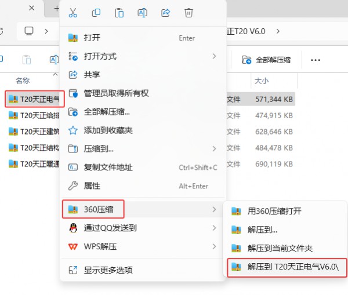The image size is (348, 295).
Task: Select 管理员取得所有权 menu entry
Action: click(143, 93)
